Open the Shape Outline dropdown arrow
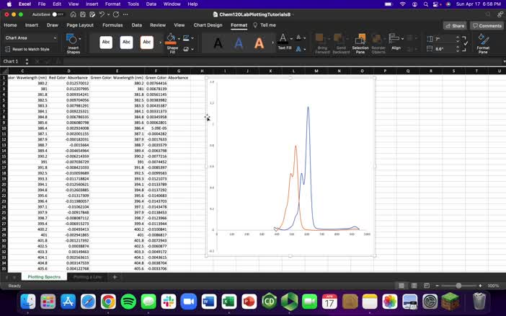Viewport: 506px width, 316px height. (192, 38)
